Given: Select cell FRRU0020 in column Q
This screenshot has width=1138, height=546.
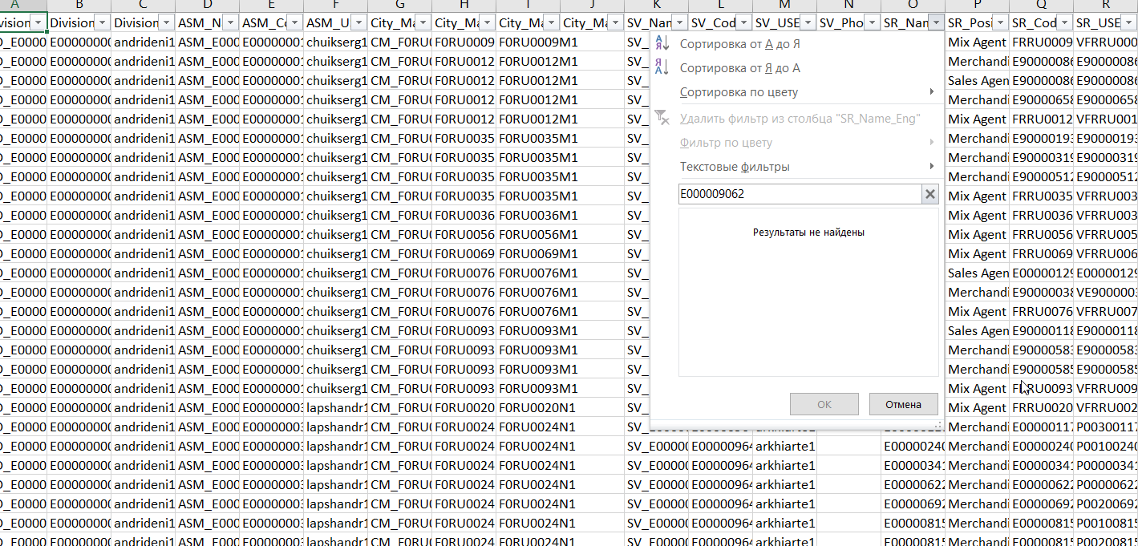Looking at the screenshot, I should click(1042, 407).
